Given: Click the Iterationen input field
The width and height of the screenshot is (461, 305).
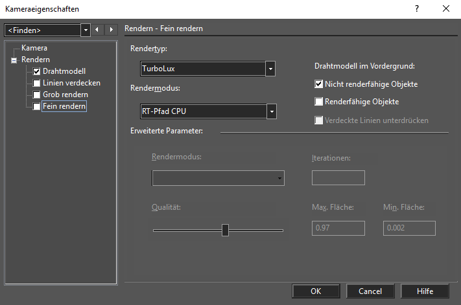Looking at the screenshot, I should pos(338,178).
